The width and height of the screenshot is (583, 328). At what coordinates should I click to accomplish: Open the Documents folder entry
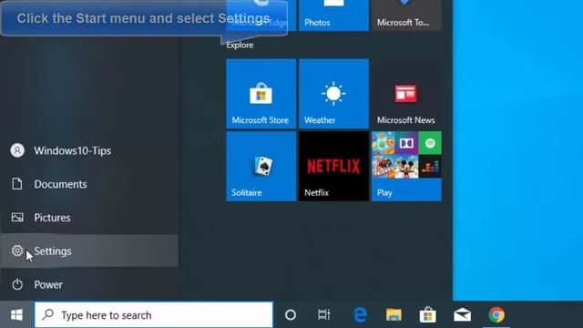(89, 184)
